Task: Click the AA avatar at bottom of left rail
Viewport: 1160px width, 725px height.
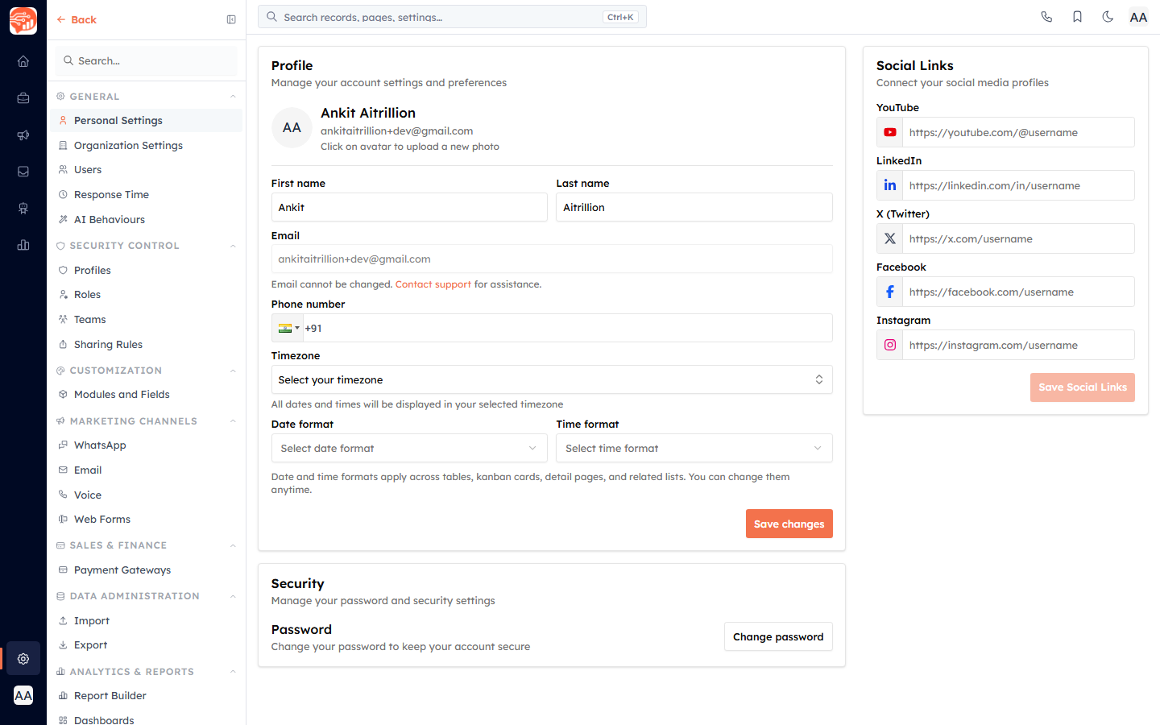Action: click(23, 695)
